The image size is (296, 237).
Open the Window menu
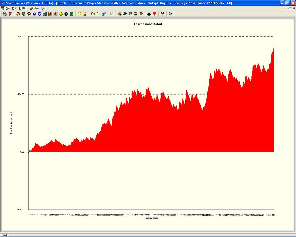(x=34, y=8)
